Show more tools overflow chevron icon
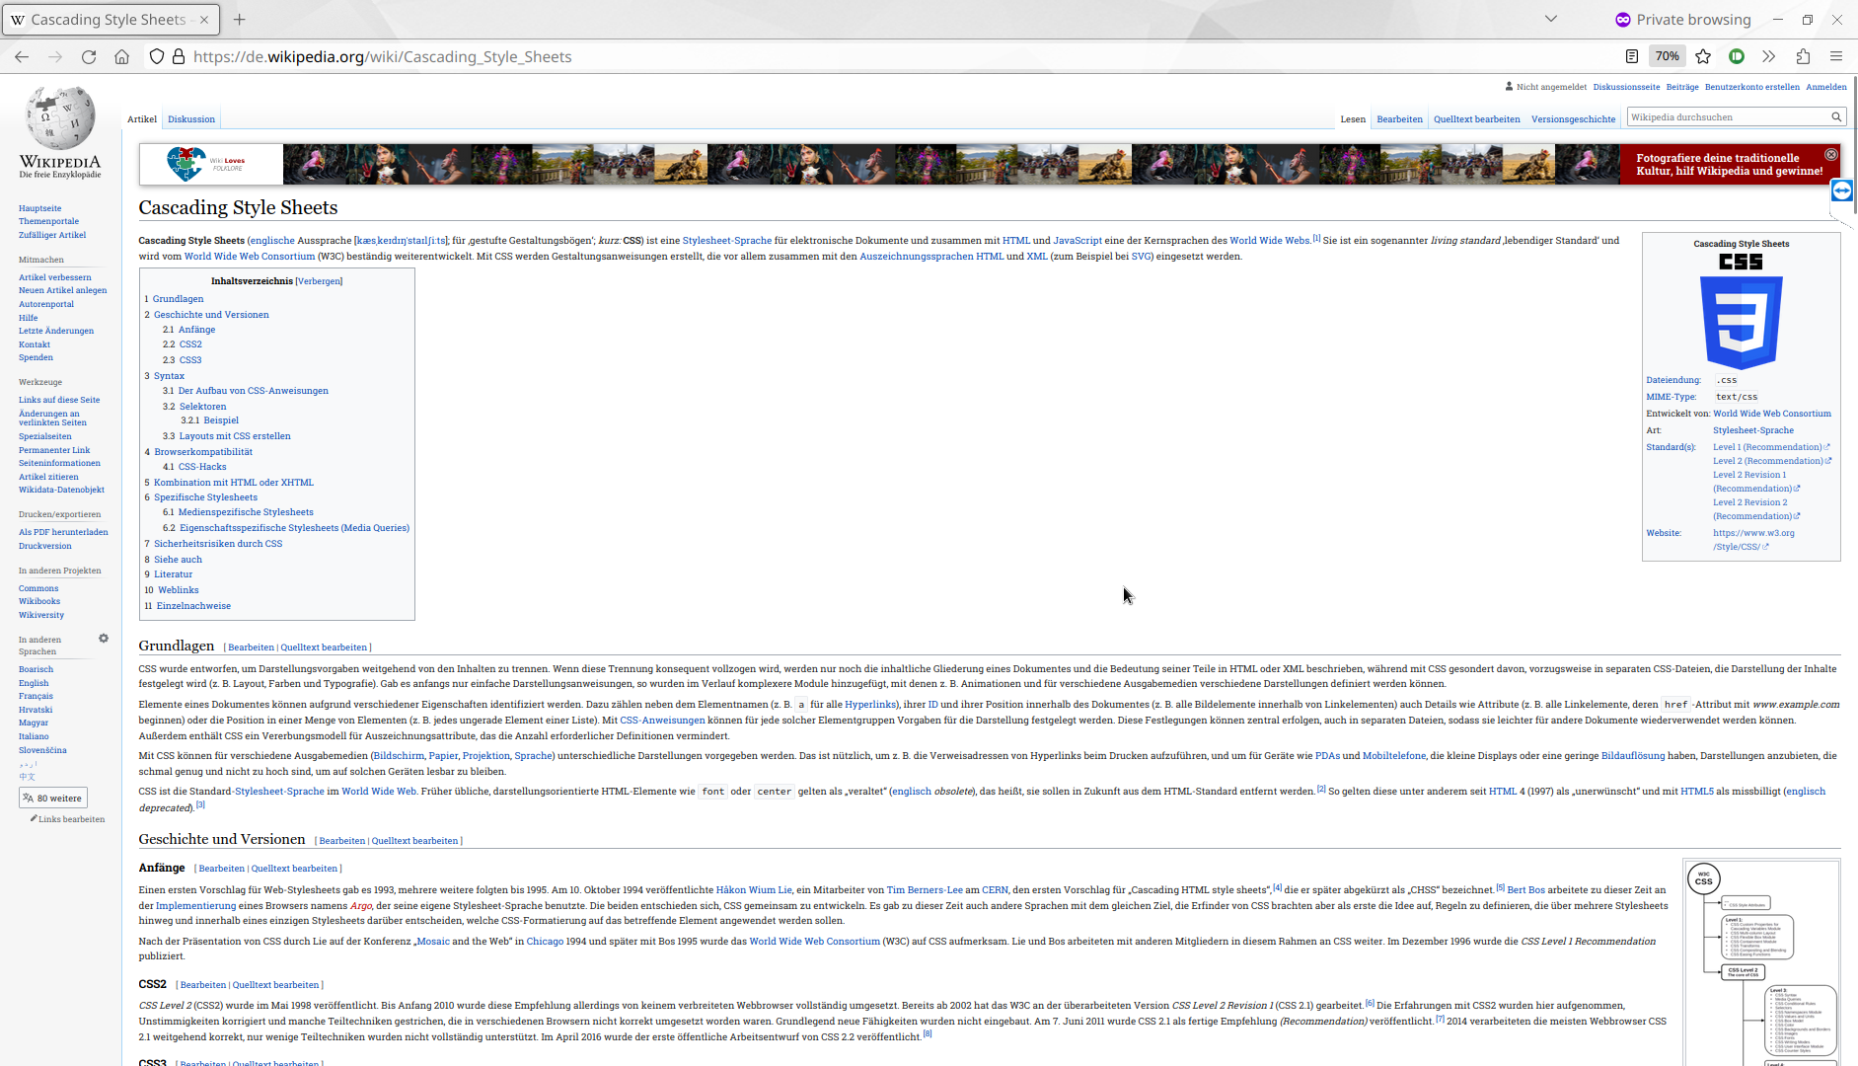 [x=1768, y=56]
